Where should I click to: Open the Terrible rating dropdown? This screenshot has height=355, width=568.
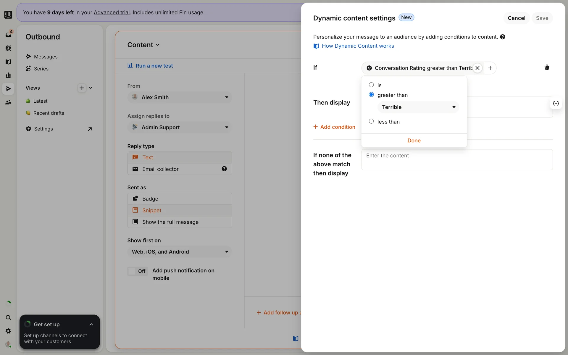(x=418, y=107)
